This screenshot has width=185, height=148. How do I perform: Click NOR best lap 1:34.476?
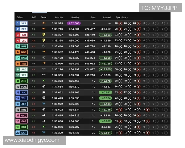pyautogui.click(x=74, y=52)
